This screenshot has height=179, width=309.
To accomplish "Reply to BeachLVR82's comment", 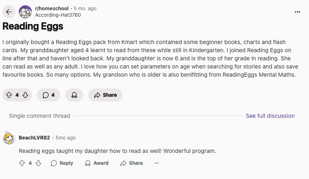I will tap(62, 163).
